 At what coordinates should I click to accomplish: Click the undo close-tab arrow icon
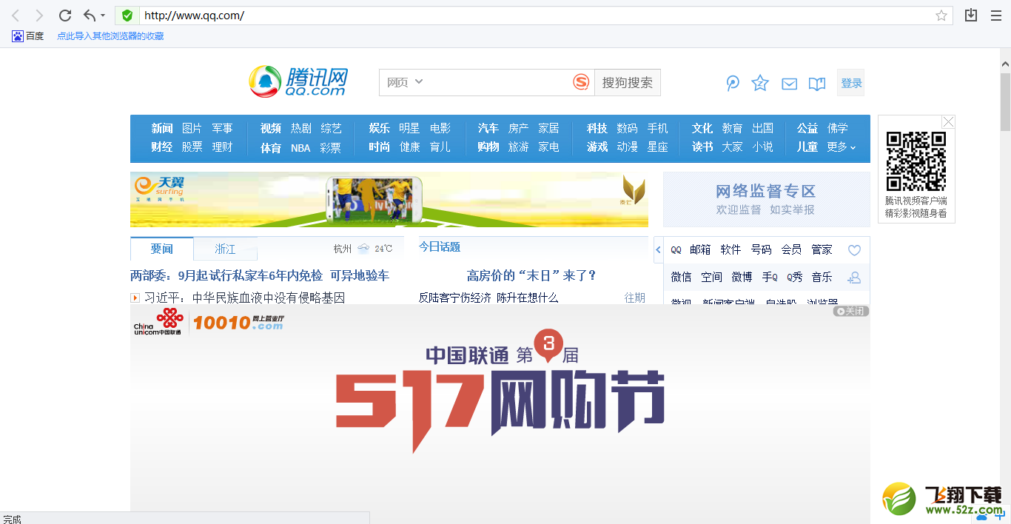[x=90, y=16]
